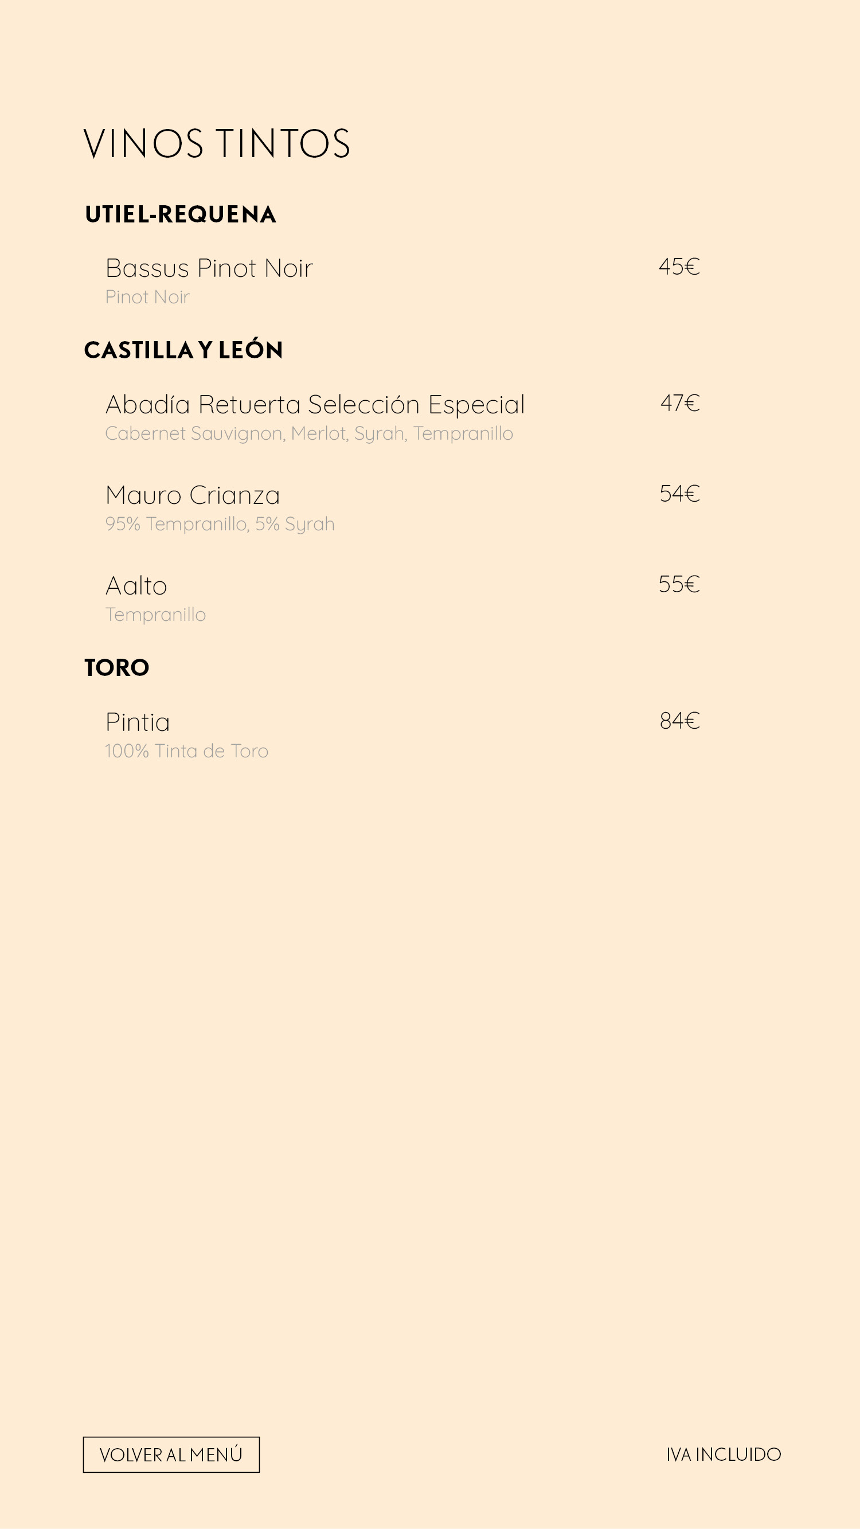Tap the Mauro Crianza entry
Screen dimensions: 860x1529
point(192,495)
